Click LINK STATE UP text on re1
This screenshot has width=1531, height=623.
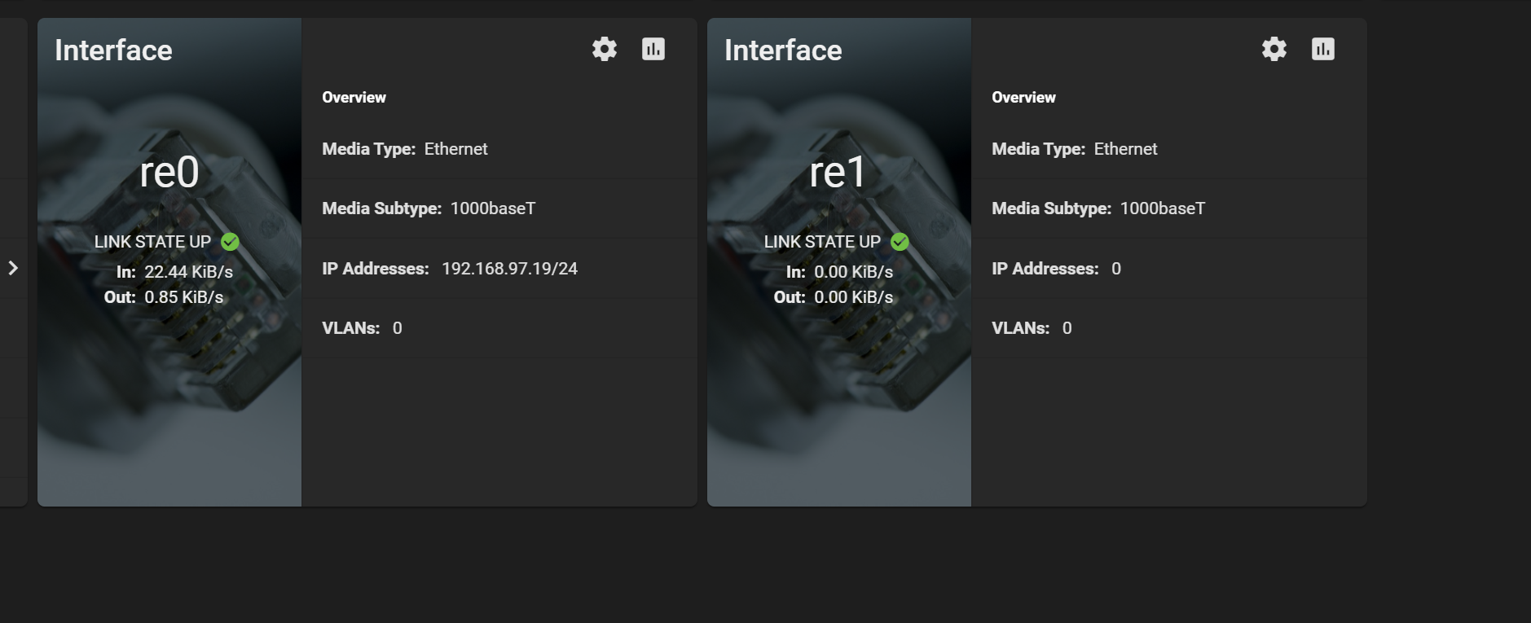822,242
